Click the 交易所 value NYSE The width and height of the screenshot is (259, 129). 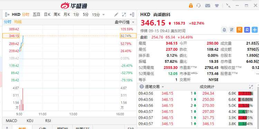click(x=213, y=80)
